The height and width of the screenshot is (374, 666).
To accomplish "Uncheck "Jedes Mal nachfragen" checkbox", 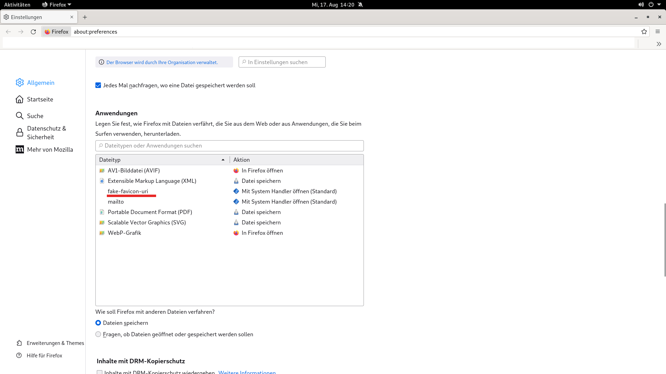I will click(x=98, y=86).
